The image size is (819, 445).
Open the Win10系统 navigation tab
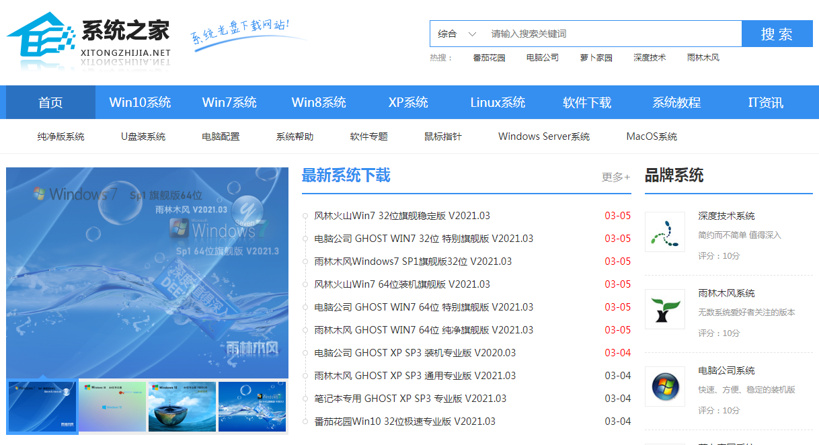140,102
